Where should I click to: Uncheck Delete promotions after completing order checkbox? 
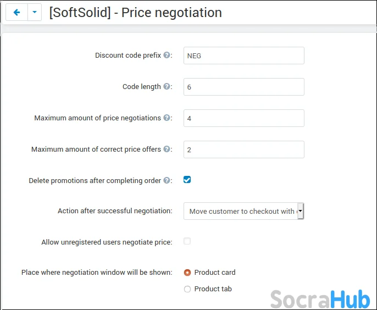click(x=187, y=180)
